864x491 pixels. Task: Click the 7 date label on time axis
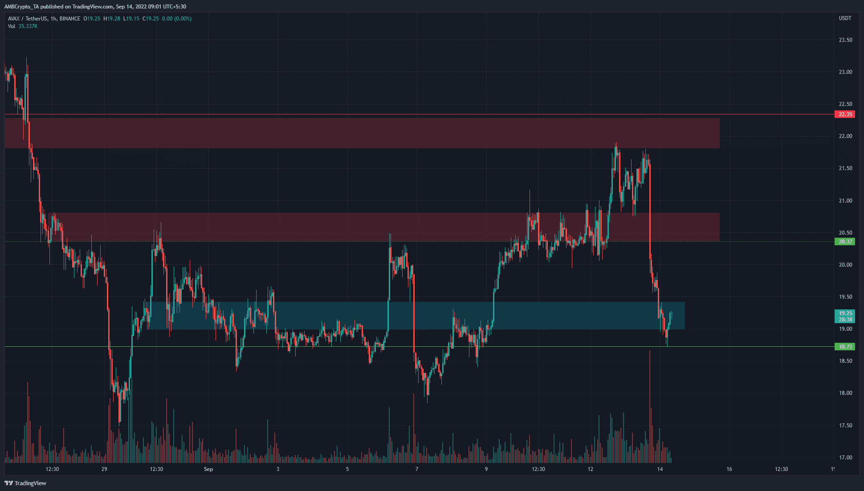(417, 469)
